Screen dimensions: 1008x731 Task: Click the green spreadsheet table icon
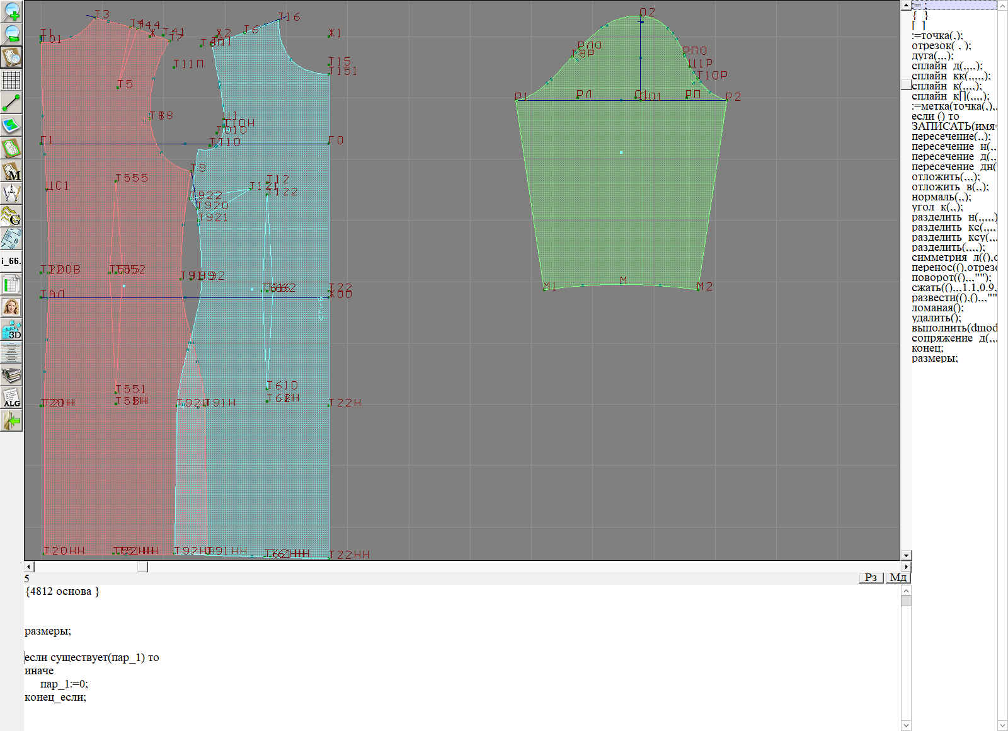pyautogui.click(x=11, y=285)
